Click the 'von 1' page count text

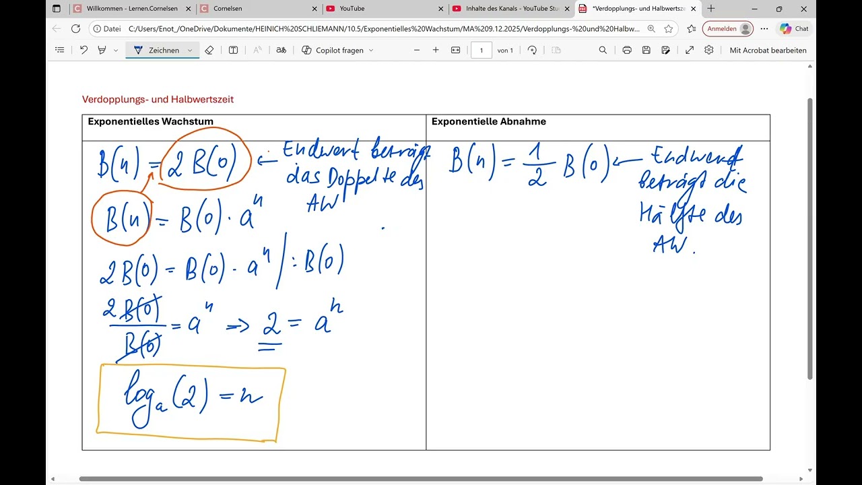point(505,51)
